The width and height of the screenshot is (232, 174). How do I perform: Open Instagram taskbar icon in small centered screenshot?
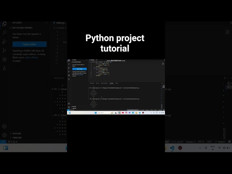(x=126, y=113)
